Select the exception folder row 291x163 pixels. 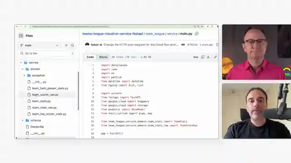tap(47, 76)
